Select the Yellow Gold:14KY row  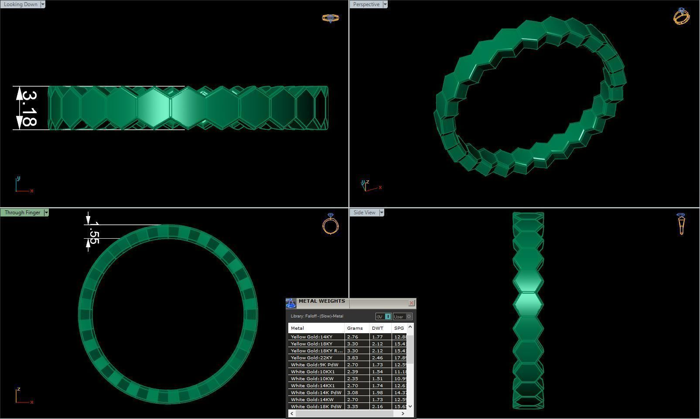point(347,337)
